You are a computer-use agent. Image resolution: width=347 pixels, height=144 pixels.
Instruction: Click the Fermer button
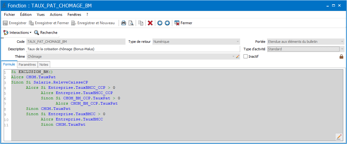click(183, 23)
